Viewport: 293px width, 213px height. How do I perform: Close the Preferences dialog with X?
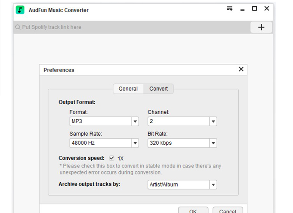[x=241, y=69]
